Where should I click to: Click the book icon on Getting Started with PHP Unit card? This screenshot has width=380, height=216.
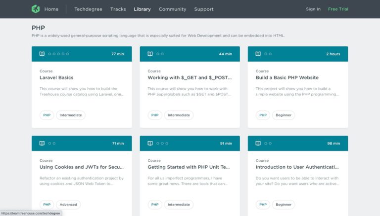pyautogui.click(x=150, y=144)
